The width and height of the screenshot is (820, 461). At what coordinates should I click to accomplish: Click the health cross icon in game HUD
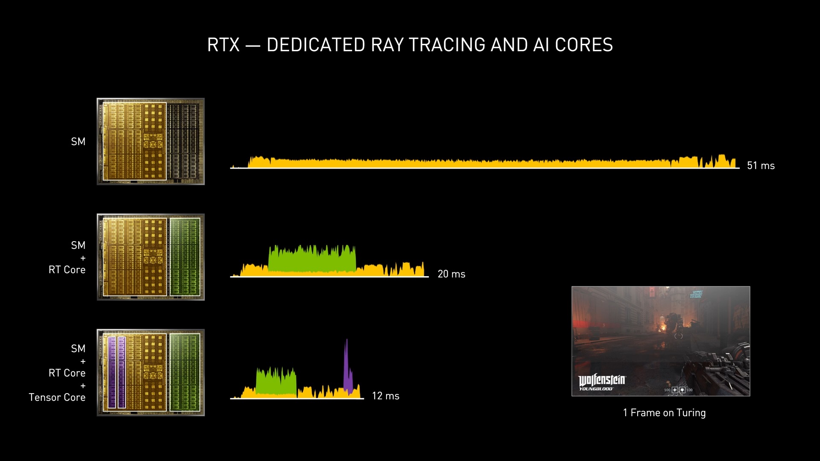[x=674, y=390]
